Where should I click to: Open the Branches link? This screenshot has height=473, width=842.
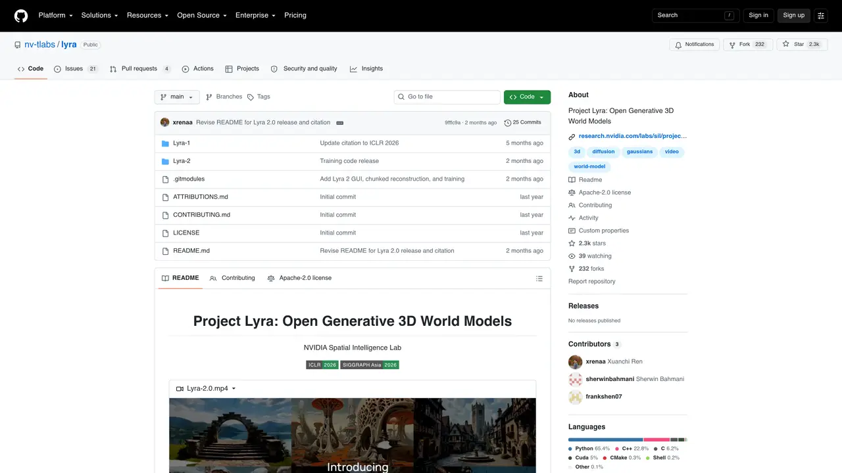pos(224,97)
